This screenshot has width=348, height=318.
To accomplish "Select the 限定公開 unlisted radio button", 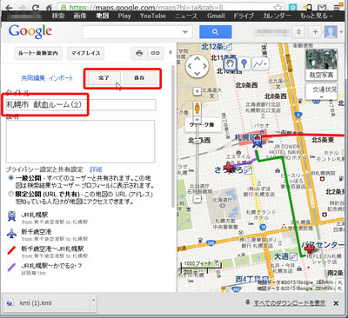I will coord(11,194).
